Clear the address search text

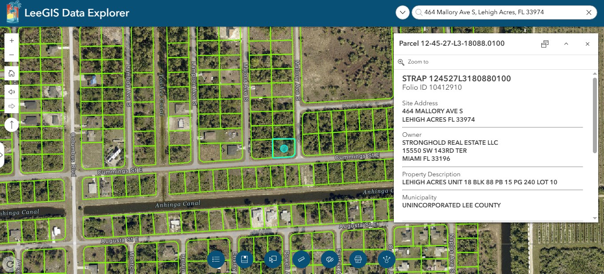tap(589, 12)
